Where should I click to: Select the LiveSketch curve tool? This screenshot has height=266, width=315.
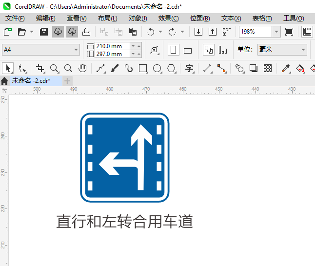coord(129,69)
